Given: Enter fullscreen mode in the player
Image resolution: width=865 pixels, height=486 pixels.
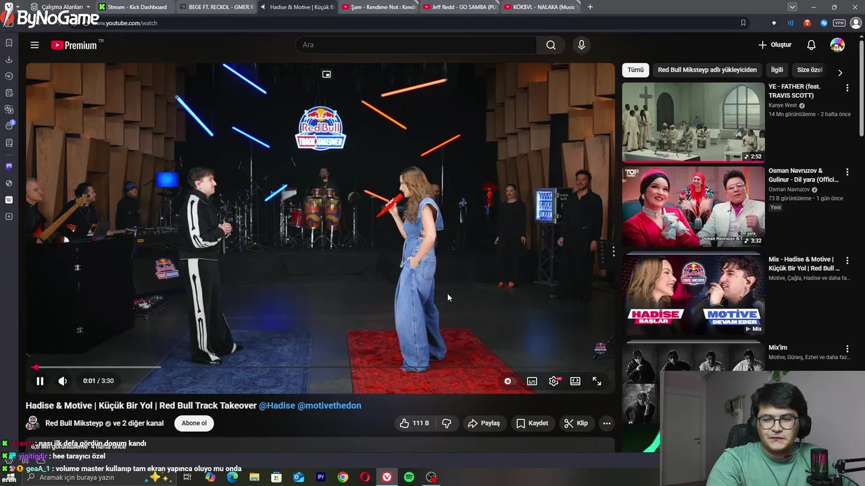Looking at the screenshot, I should pos(597,381).
